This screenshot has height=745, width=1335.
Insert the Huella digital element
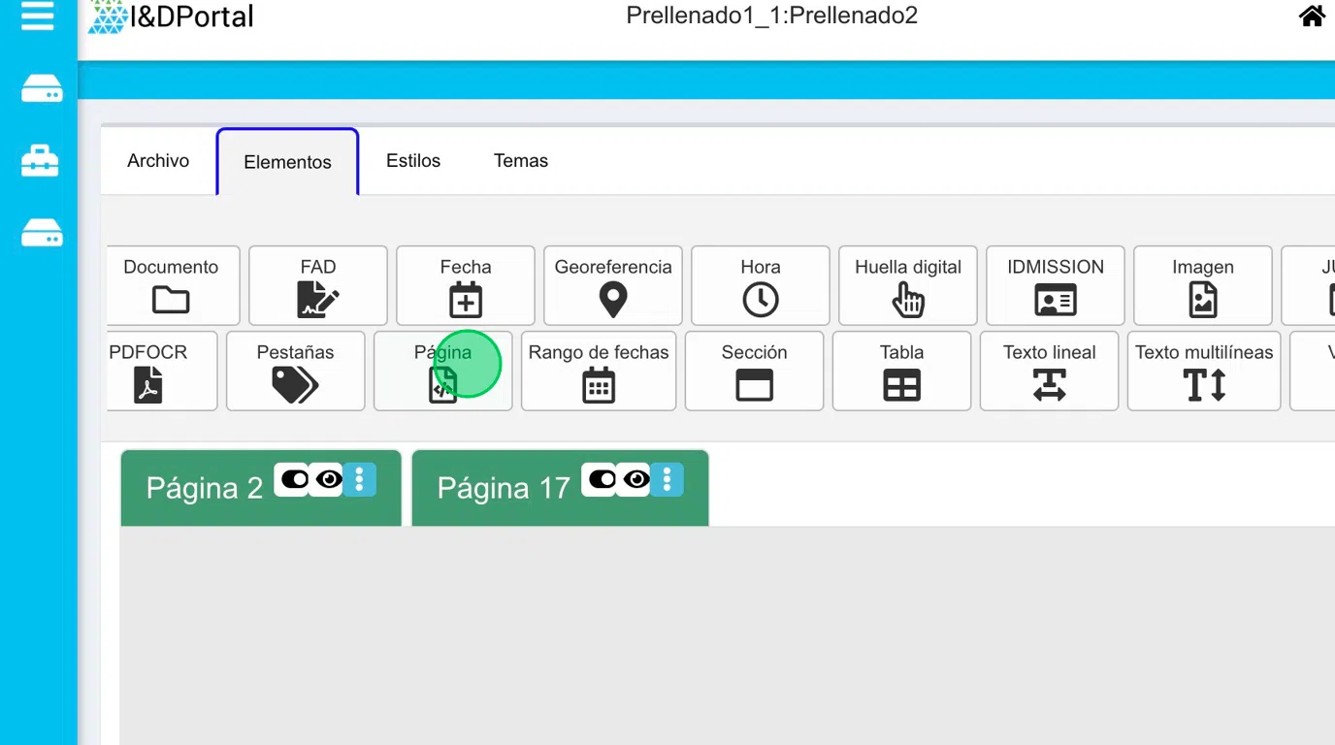[907, 285]
